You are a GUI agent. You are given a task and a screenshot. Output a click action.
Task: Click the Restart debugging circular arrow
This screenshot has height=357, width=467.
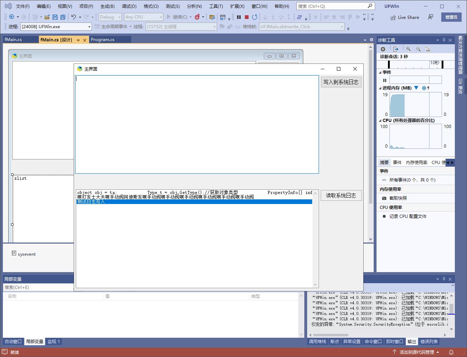pyautogui.click(x=255, y=17)
